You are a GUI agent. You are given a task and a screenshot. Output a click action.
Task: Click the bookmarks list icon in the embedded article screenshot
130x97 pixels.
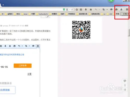click(1, 46)
